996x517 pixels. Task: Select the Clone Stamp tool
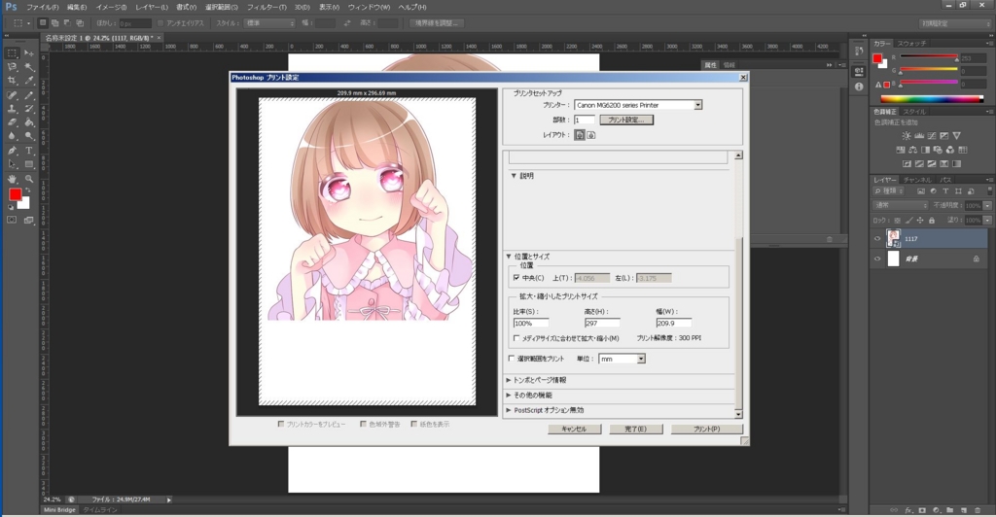pos(12,109)
